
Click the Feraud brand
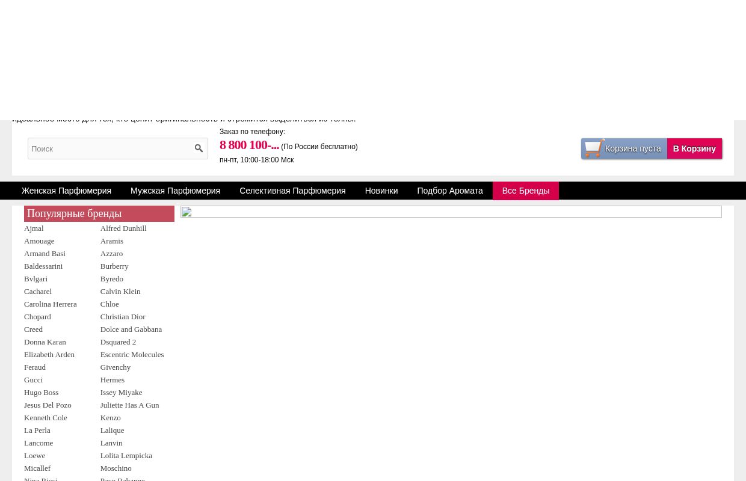click(x=35, y=367)
